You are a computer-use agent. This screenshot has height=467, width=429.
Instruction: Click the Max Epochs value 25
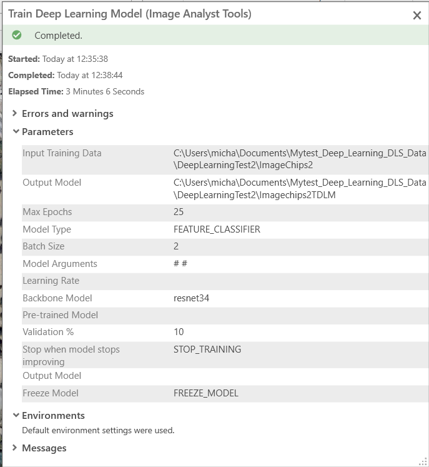point(179,212)
